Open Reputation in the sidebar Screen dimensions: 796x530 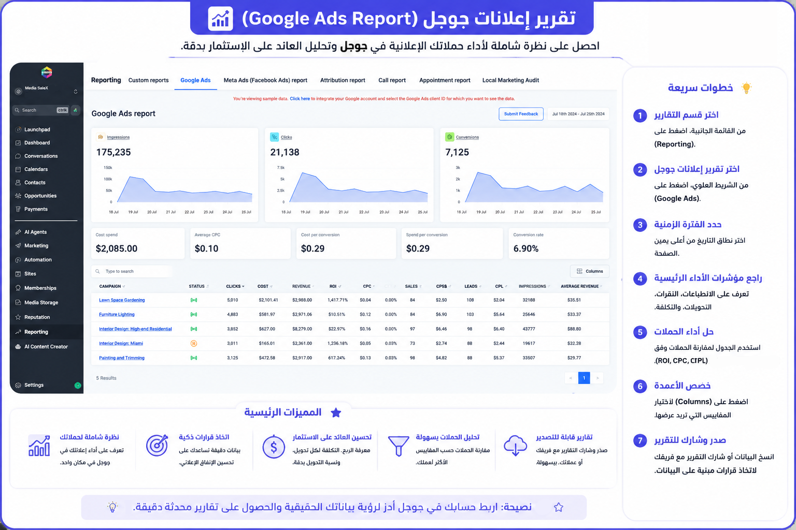(x=37, y=317)
